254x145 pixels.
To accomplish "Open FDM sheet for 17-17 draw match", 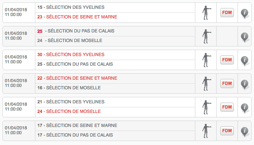I will pos(227,131).
